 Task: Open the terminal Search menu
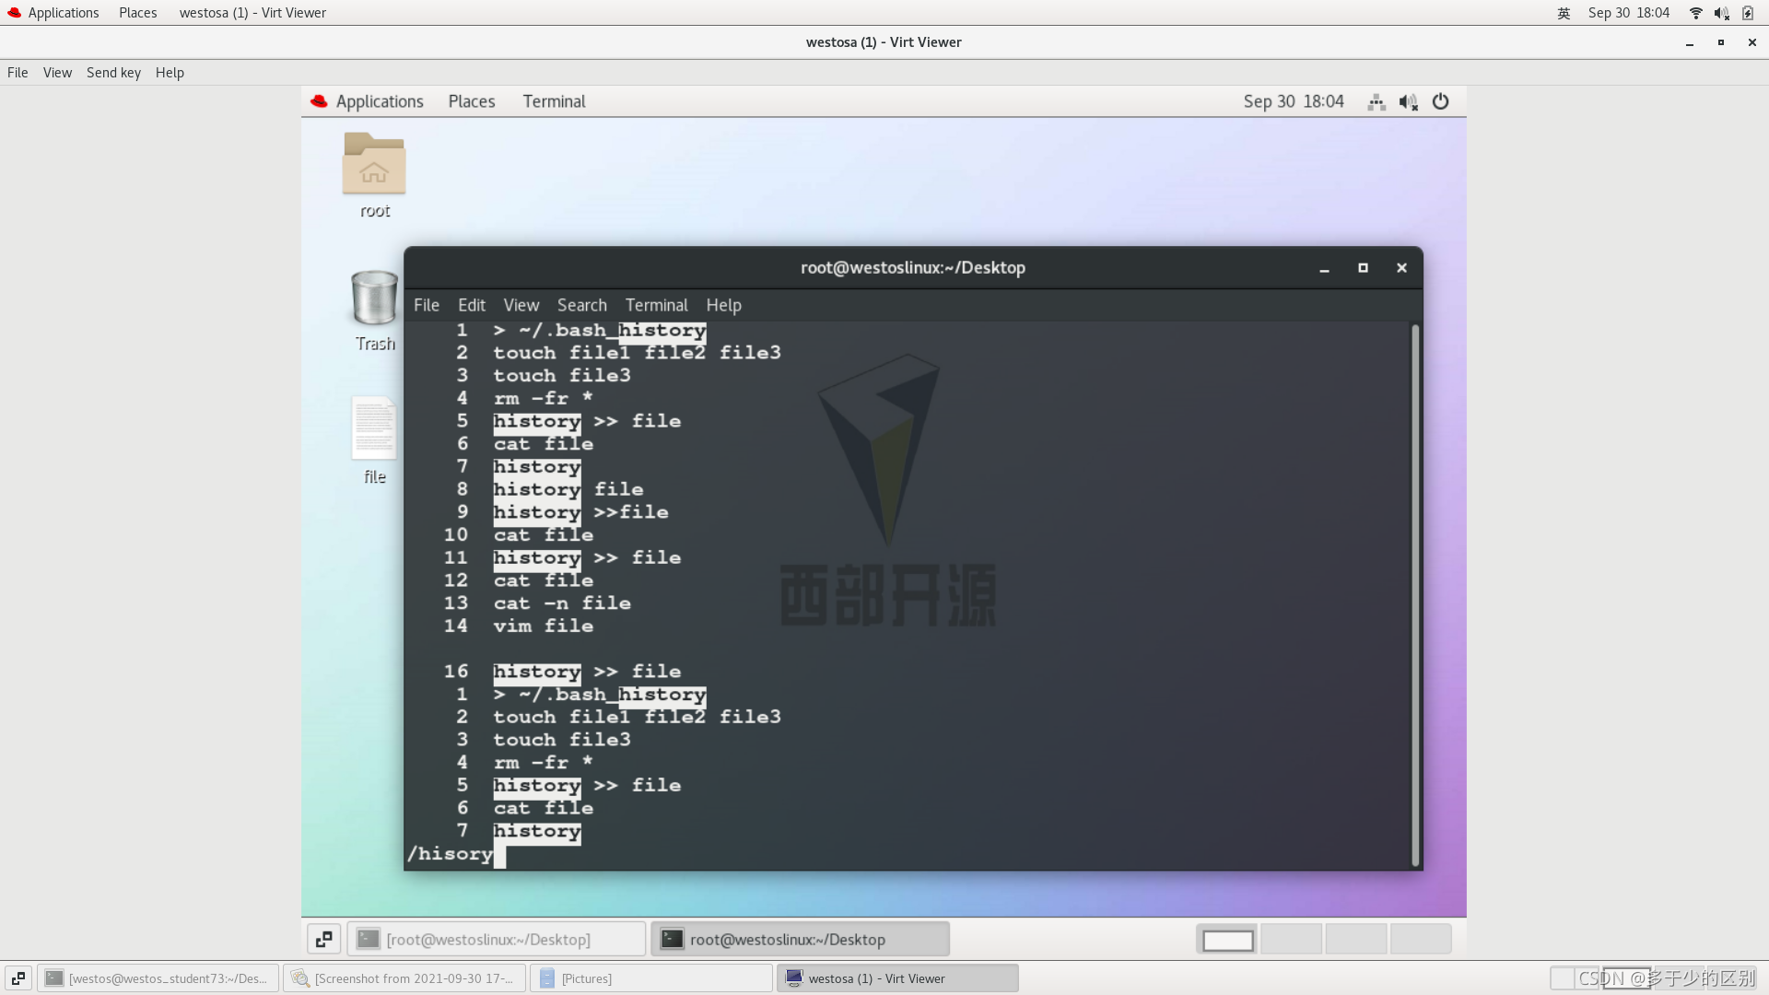(581, 305)
